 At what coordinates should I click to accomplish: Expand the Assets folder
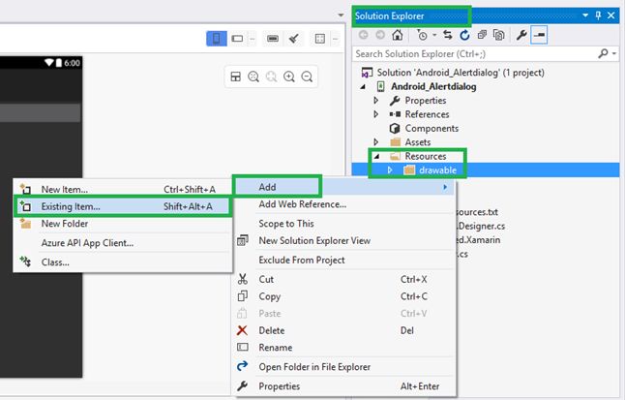(x=376, y=142)
